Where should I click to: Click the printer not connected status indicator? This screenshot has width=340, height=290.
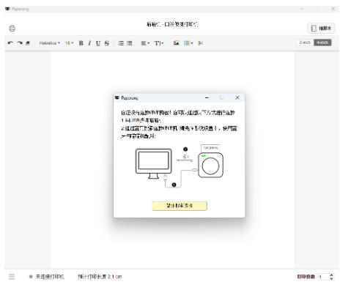point(47,277)
